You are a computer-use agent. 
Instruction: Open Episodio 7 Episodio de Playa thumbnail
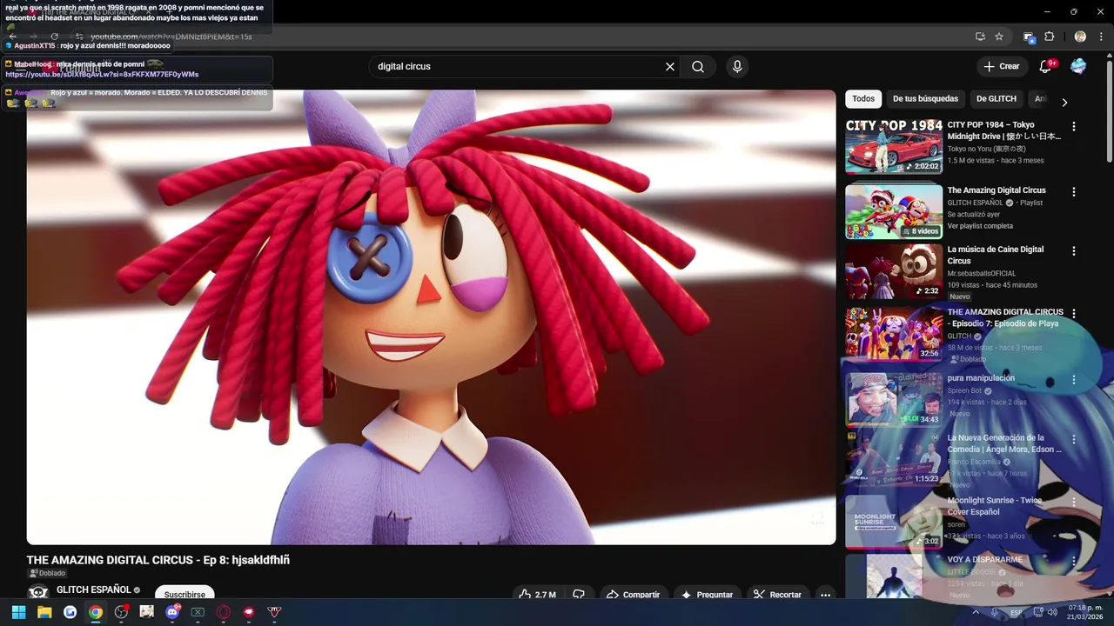click(x=894, y=334)
